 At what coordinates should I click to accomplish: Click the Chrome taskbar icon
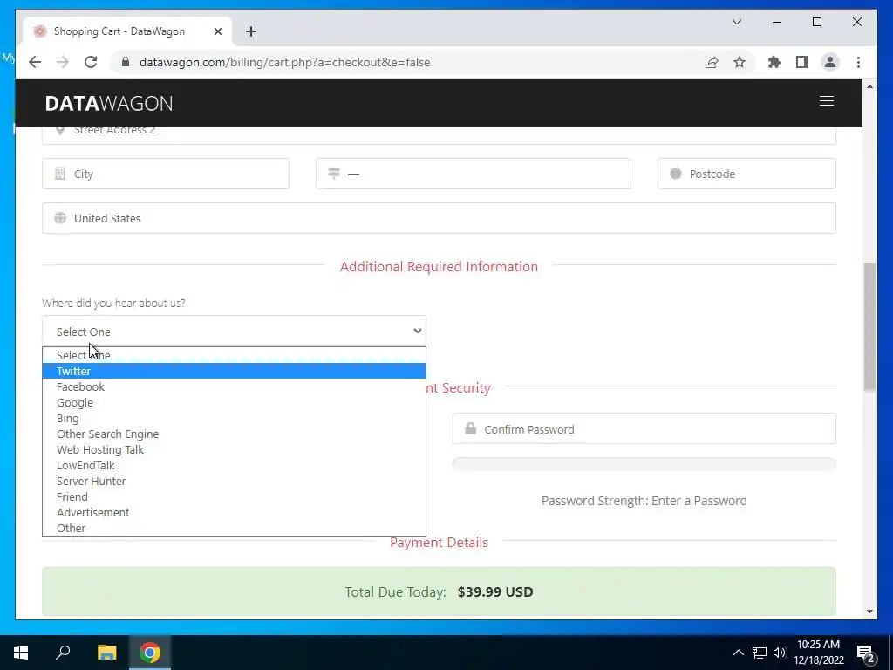point(150,653)
